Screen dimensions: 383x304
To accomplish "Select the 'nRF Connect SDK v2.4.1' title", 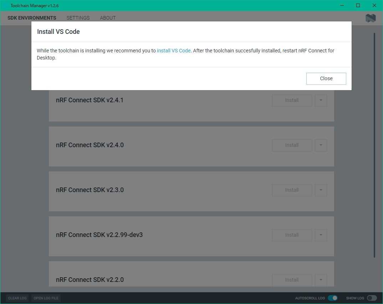I will [x=90, y=100].
